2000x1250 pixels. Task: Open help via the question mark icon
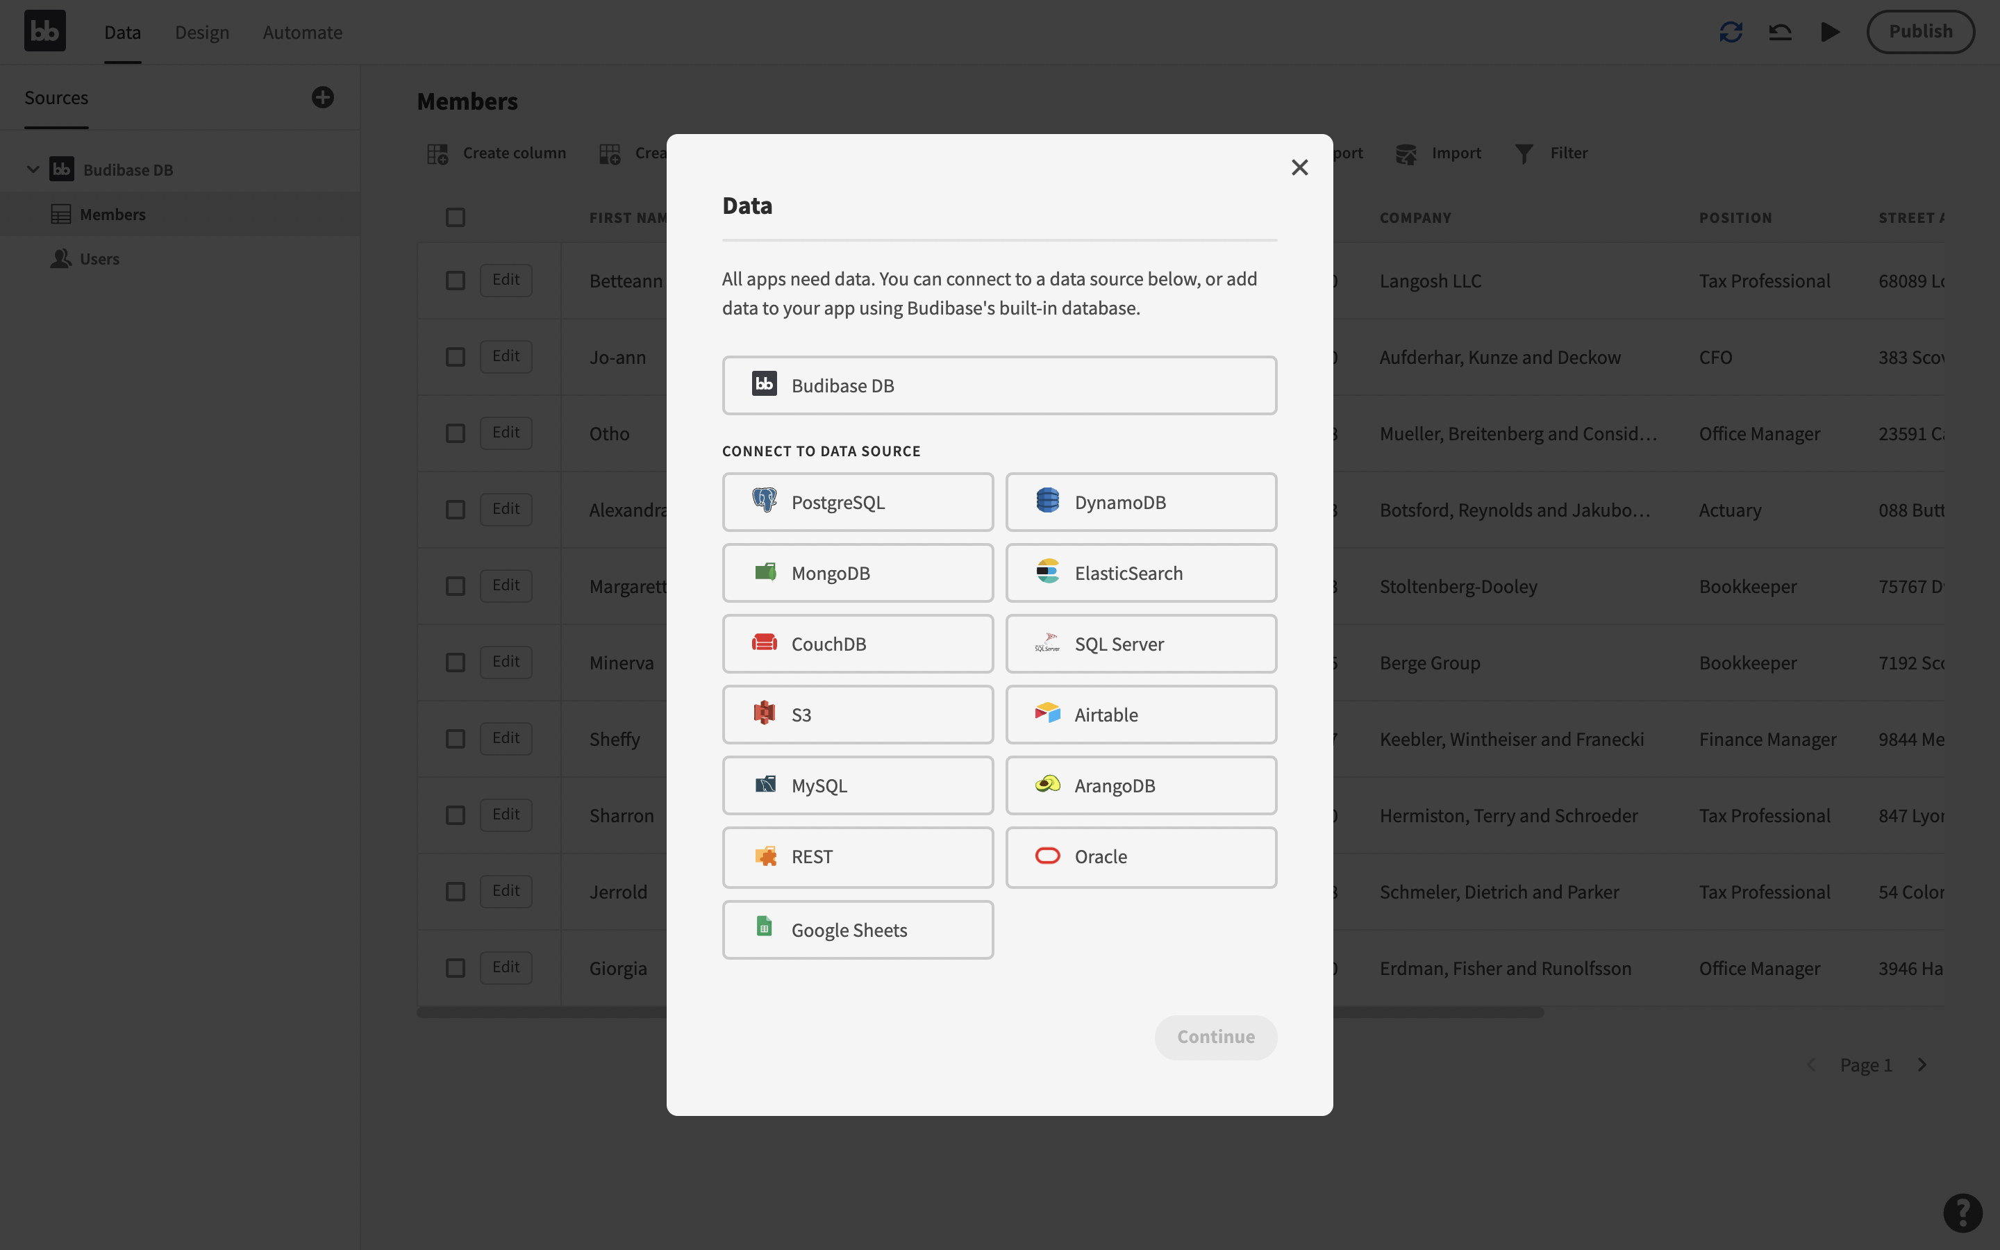point(1962,1212)
